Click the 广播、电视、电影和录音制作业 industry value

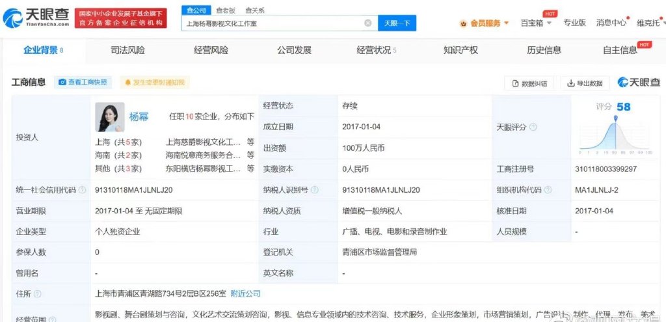pyautogui.click(x=395, y=232)
